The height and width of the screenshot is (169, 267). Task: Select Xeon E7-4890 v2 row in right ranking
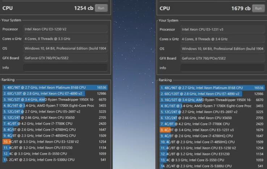click(x=212, y=94)
